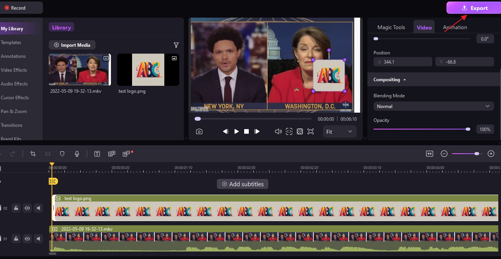This screenshot has width=501, height=259.
Task: Click the rotation 0.0° value field
Action: click(485, 39)
